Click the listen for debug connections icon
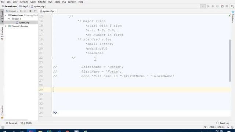This screenshot has width=235, height=132. click(x=222, y=6)
